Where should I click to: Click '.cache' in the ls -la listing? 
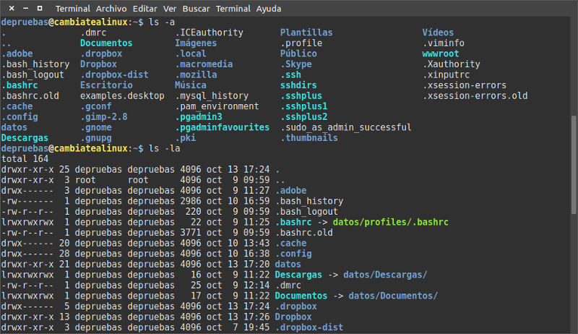[x=290, y=244]
